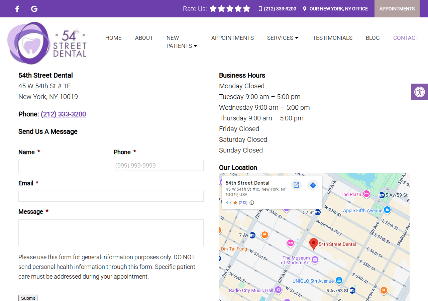Click the Tuesday 9:00 am – 5:00 pm line

click(x=260, y=97)
